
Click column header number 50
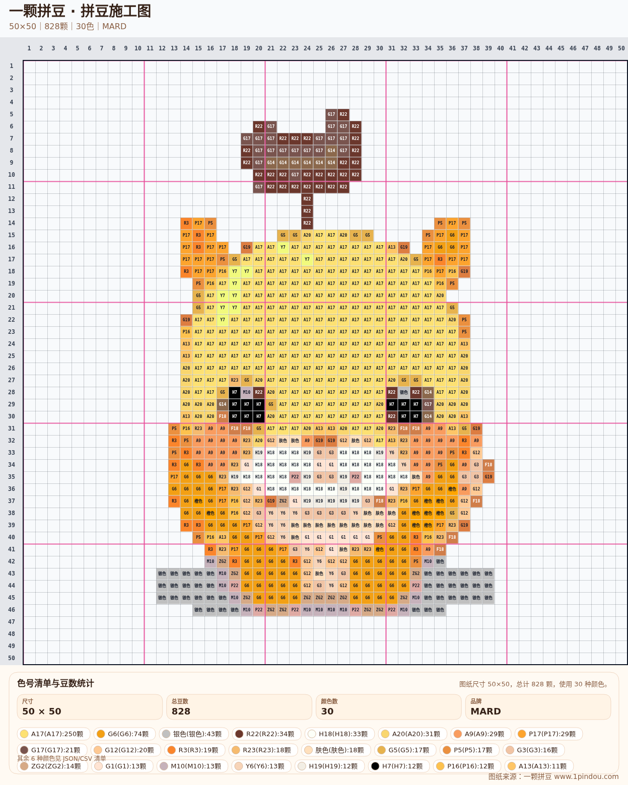click(621, 48)
